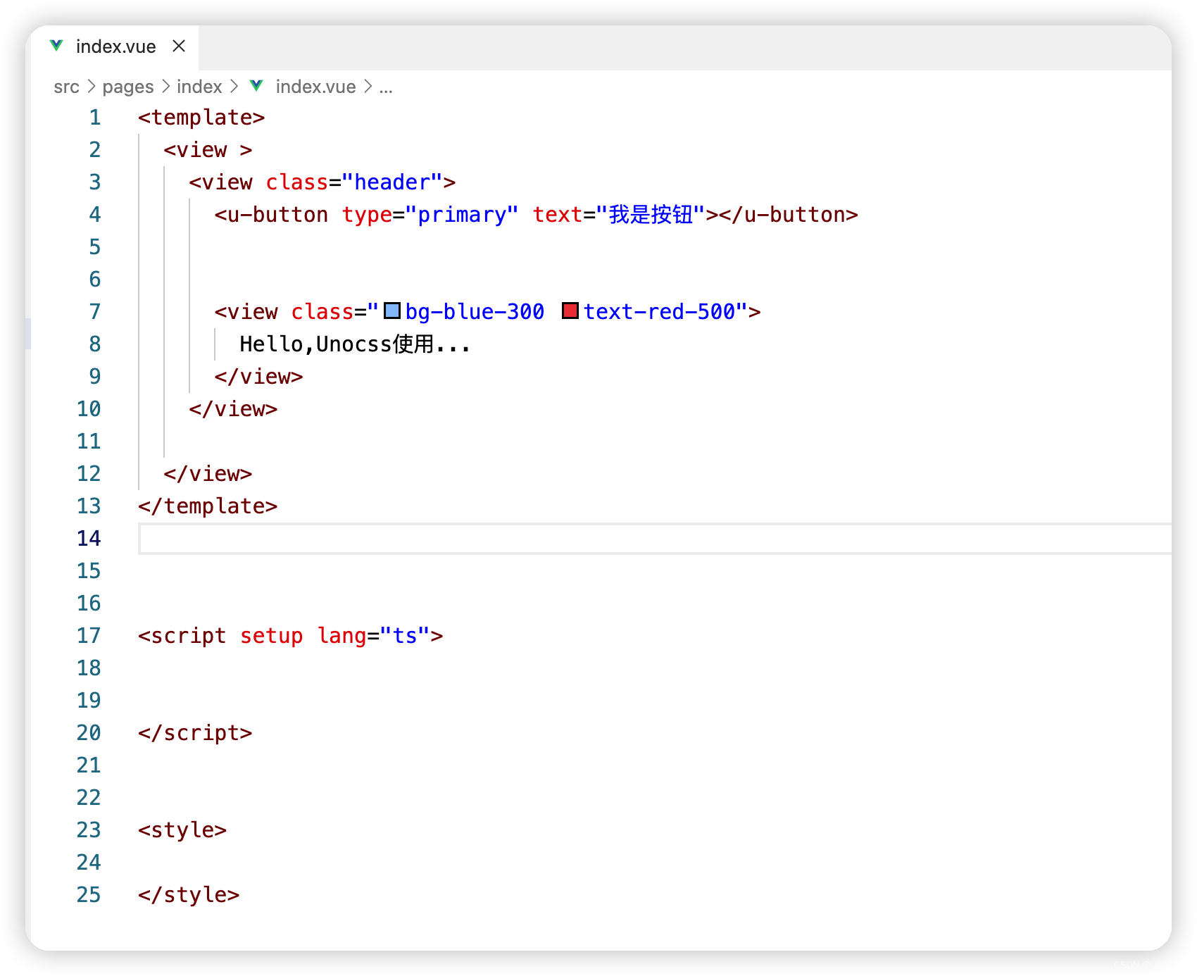Click the Vue icon in the index.vue tab
Viewport: 1197px width, 976px height.
(x=56, y=46)
